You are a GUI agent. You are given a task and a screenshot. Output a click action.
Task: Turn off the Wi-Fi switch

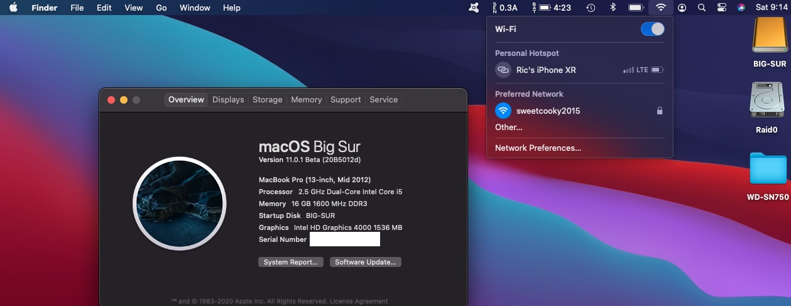coord(652,29)
